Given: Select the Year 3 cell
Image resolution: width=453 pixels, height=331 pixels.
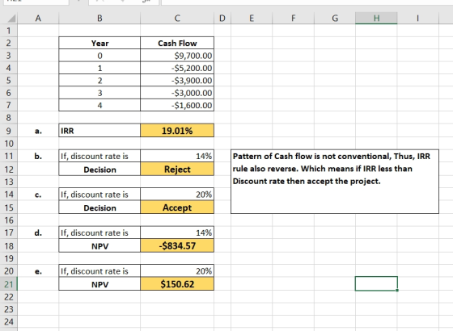Looking at the screenshot, I should pos(99,93).
